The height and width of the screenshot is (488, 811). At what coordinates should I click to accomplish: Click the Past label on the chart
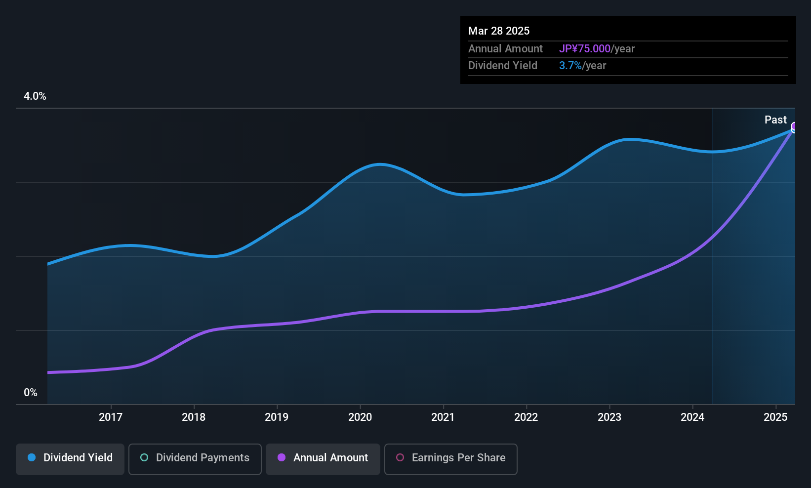tap(775, 120)
